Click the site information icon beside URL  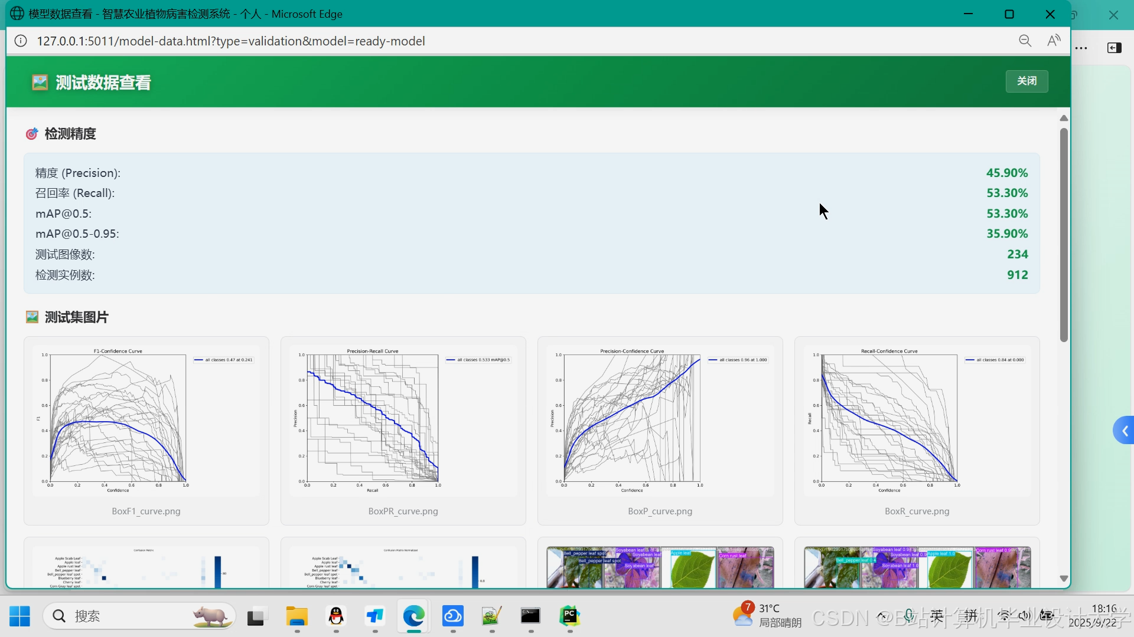pyautogui.click(x=21, y=41)
